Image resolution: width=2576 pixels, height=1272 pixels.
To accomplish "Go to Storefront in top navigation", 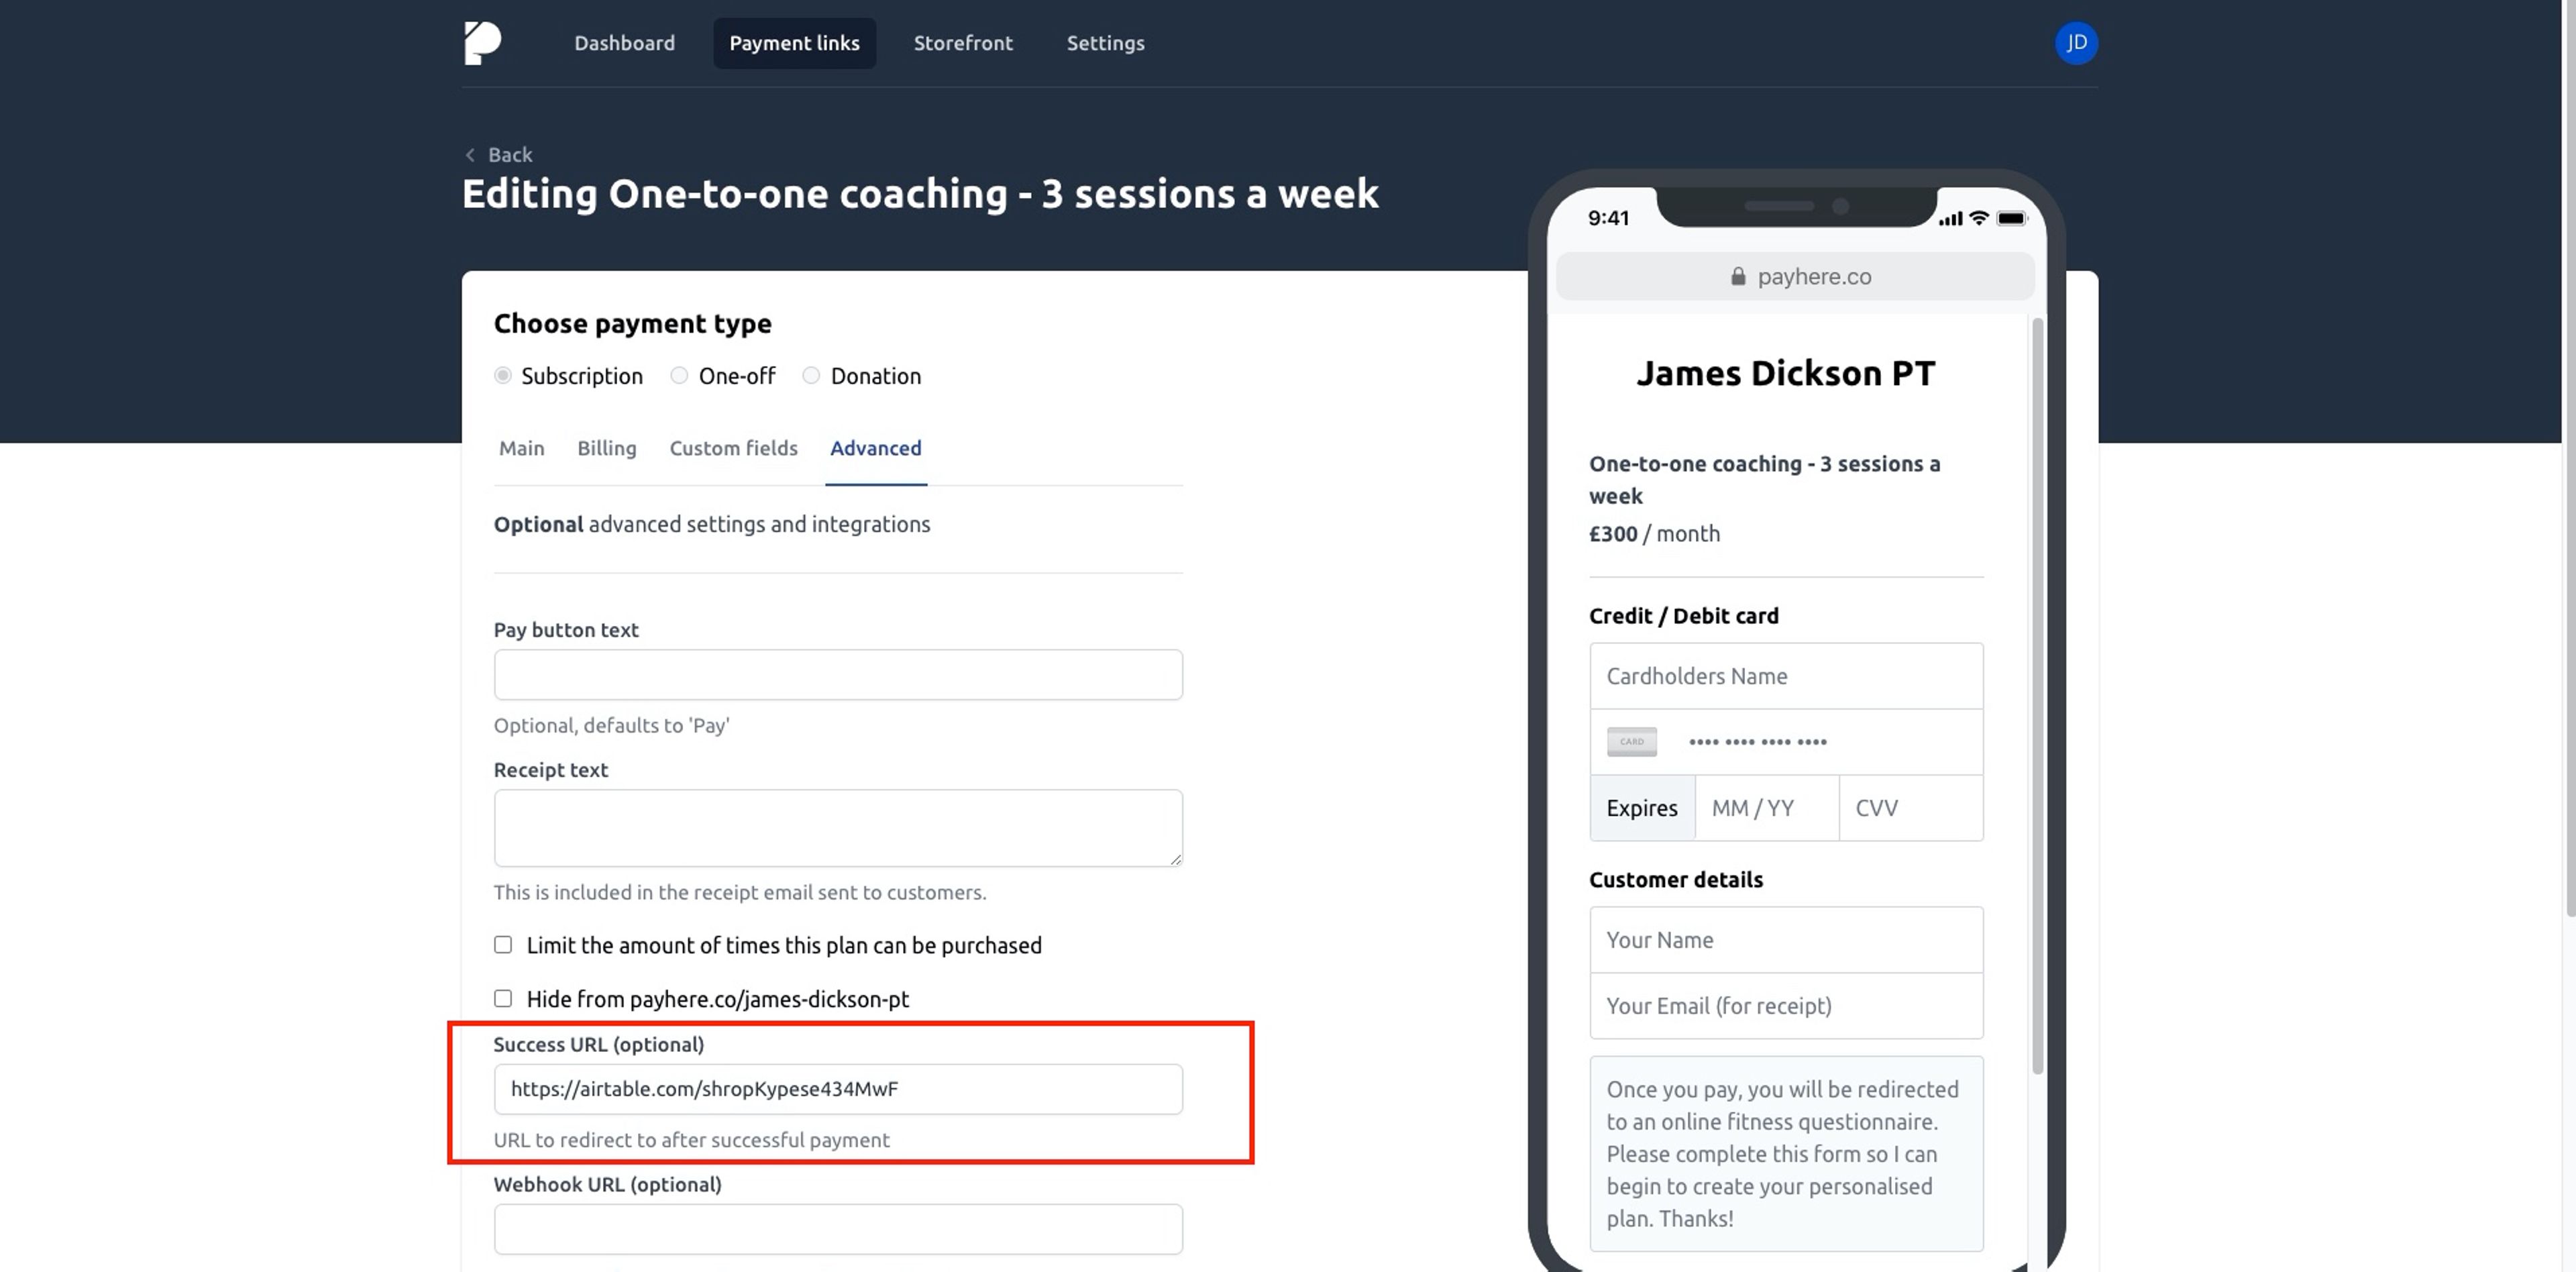I will pos(963,43).
